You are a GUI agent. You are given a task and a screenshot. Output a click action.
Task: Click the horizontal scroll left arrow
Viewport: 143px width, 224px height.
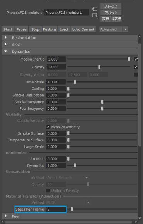[3, 222]
